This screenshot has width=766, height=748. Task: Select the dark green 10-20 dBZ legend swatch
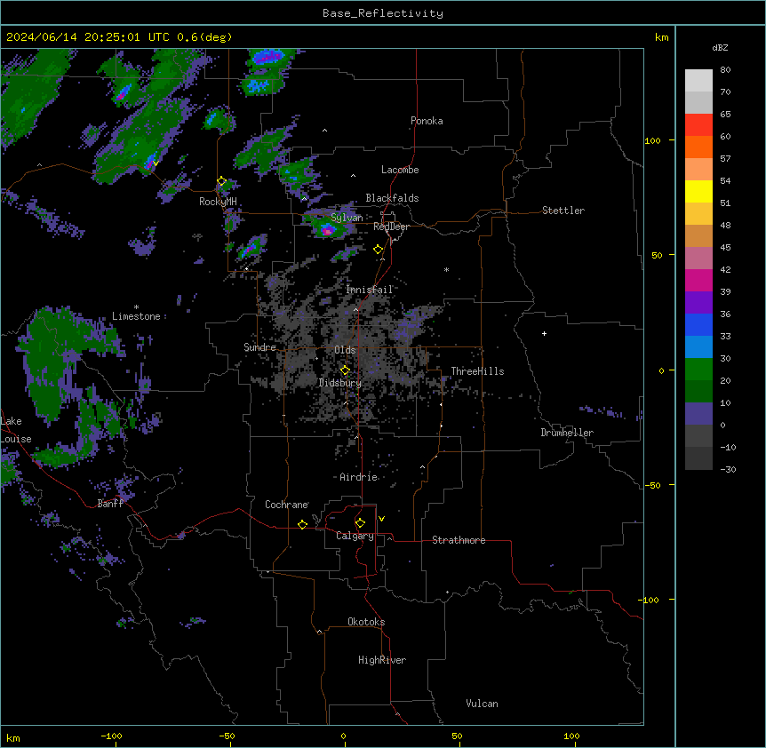pyautogui.click(x=698, y=392)
